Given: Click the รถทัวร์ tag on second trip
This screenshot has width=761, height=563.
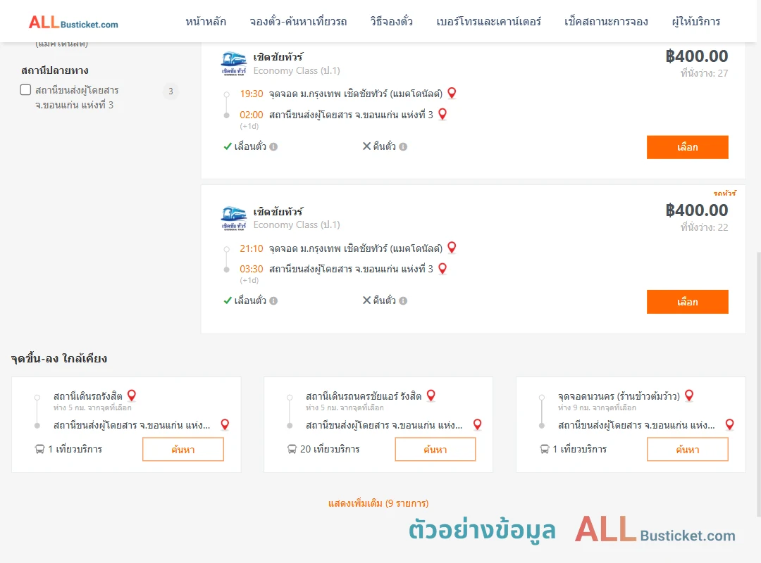Looking at the screenshot, I should click(x=724, y=193).
